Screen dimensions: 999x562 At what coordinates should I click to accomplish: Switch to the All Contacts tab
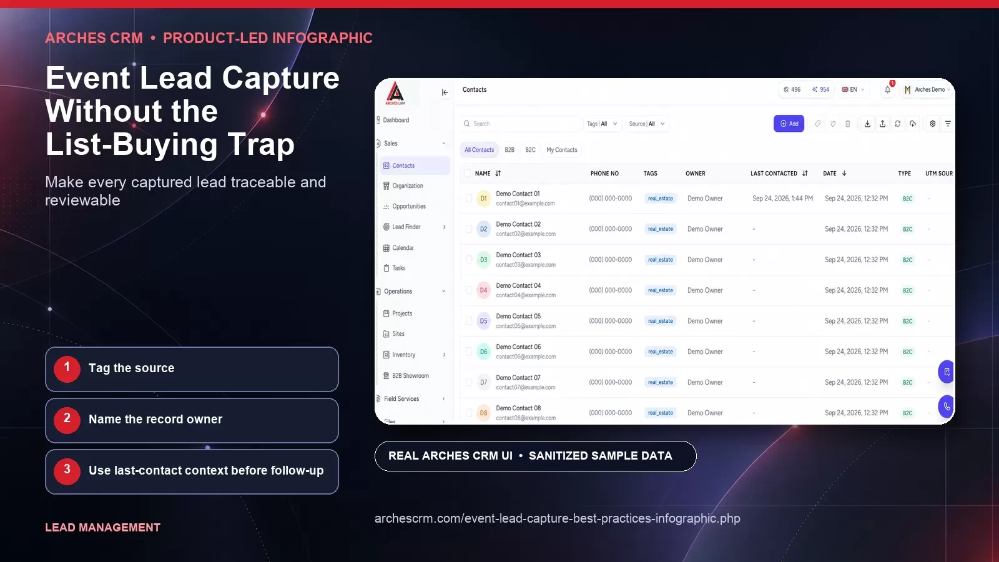tap(479, 150)
